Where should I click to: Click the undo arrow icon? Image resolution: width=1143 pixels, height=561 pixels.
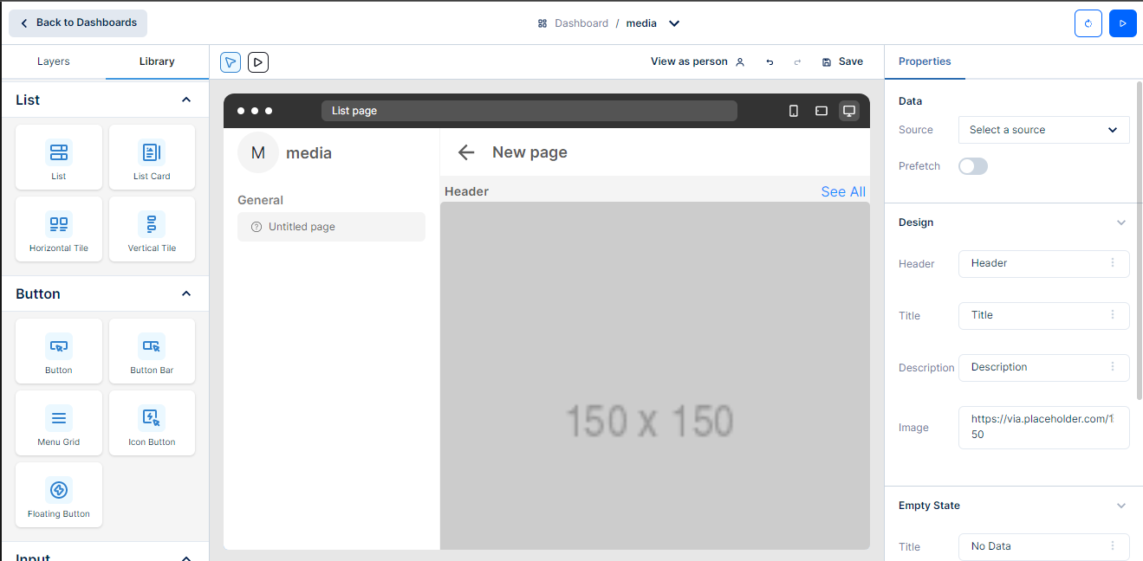(x=770, y=62)
